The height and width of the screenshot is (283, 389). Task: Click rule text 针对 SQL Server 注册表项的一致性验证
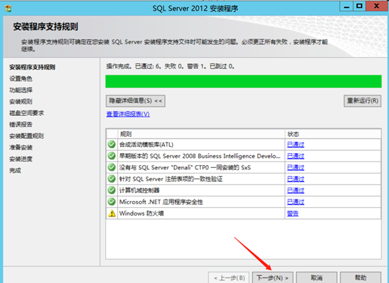[171, 179]
